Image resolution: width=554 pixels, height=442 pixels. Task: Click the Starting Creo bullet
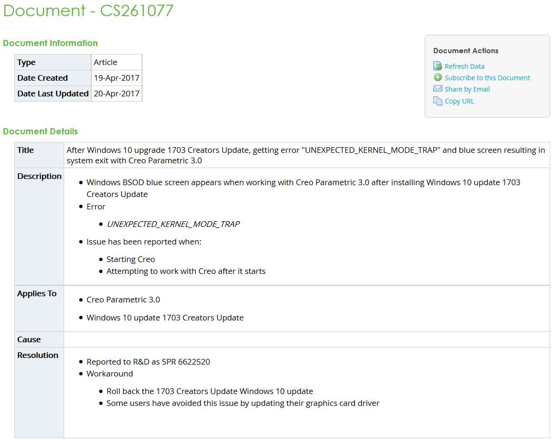click(131, 260)
